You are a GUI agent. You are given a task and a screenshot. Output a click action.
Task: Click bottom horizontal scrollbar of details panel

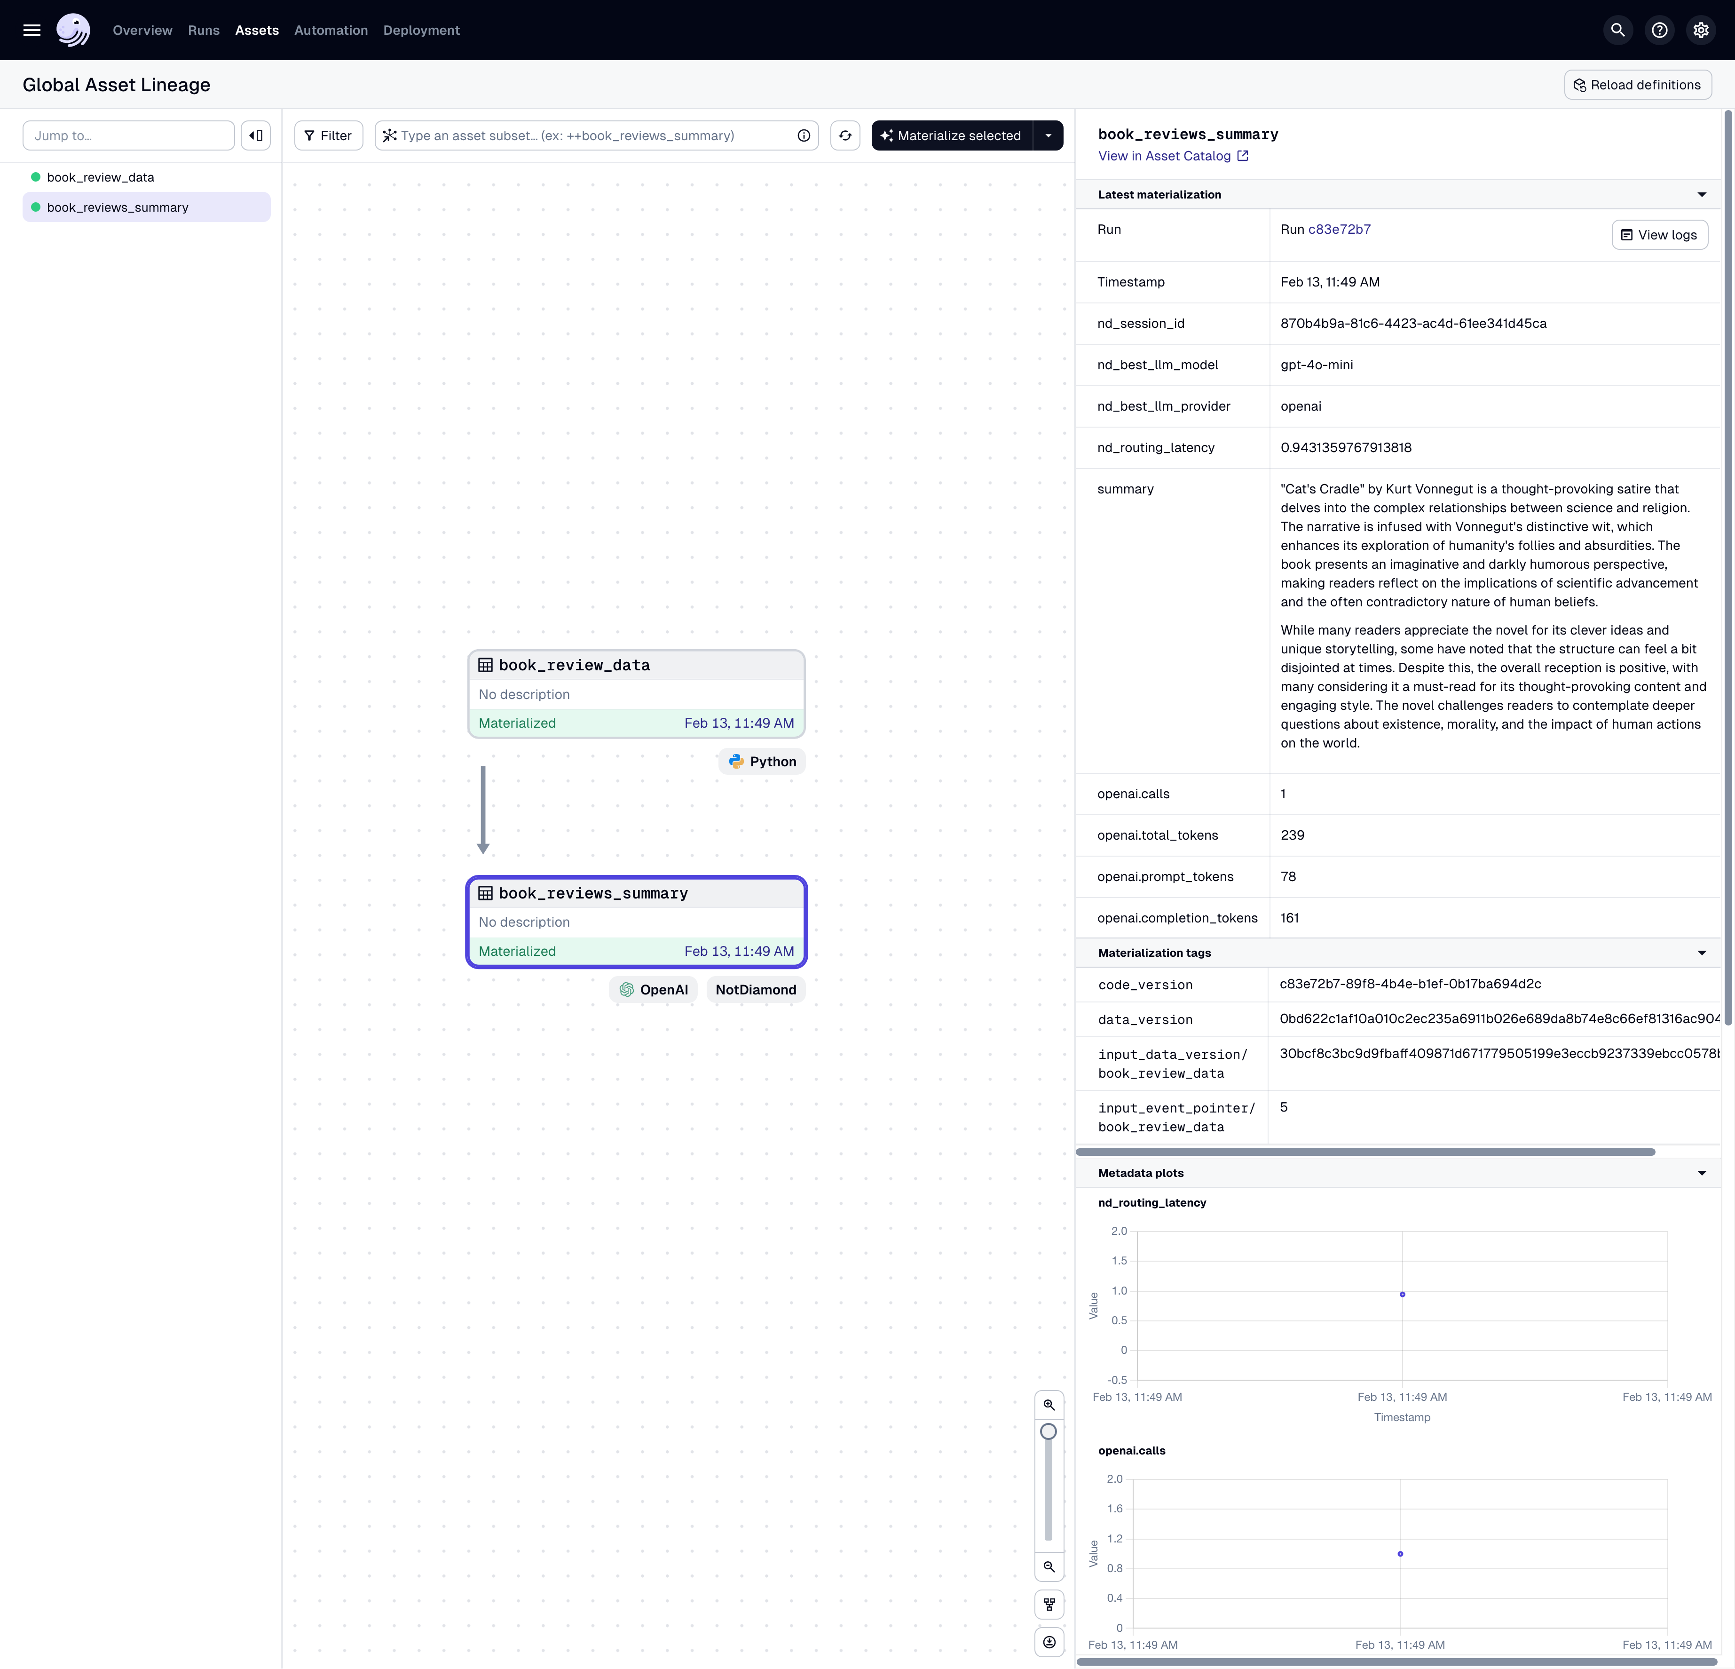tap(1396, 1662)
